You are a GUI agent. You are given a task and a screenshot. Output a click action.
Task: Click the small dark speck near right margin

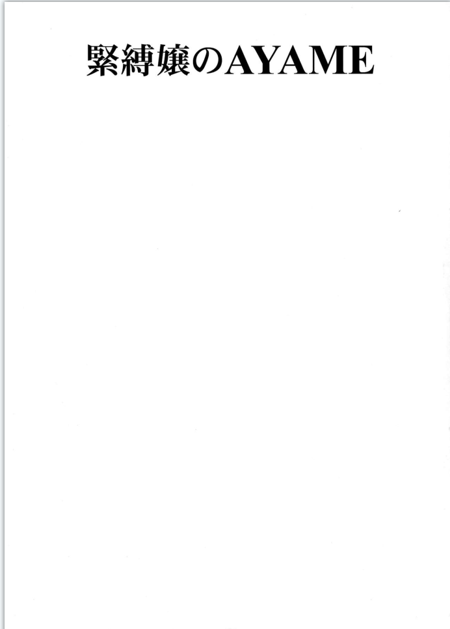point(399,210)
